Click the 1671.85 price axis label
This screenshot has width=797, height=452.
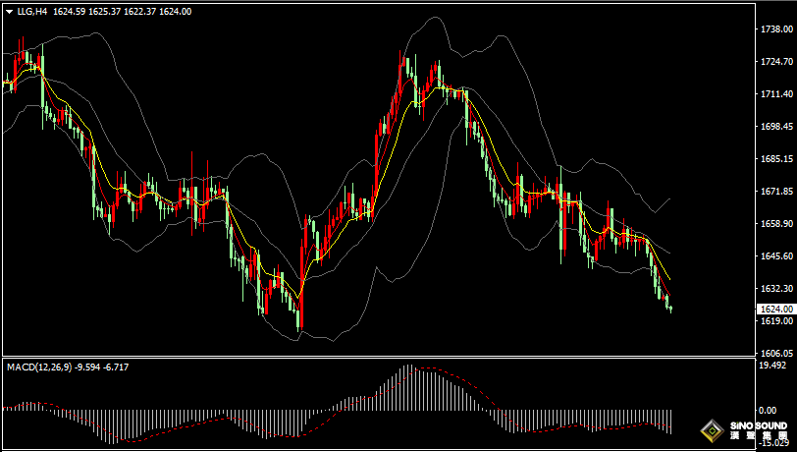pyautogui.click(x=776, y=192)
